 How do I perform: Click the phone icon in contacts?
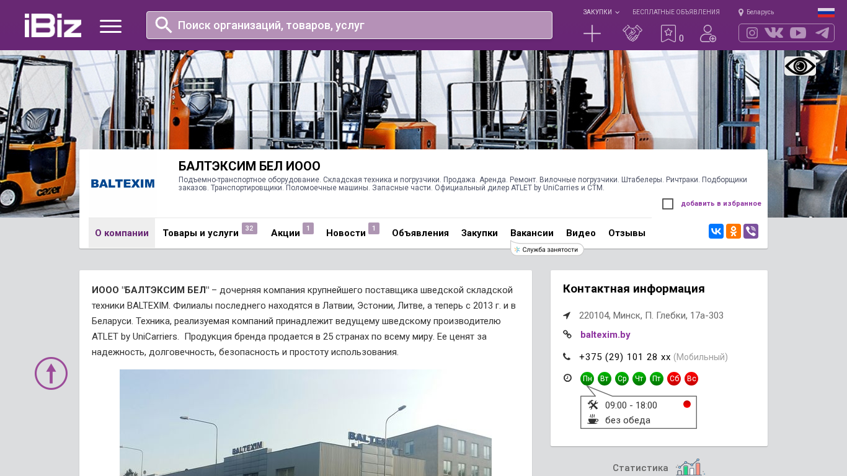(x=567, y=356)
